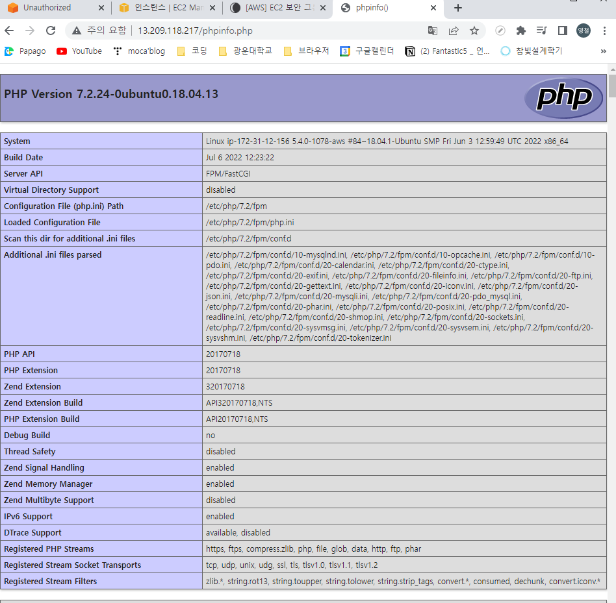Click the IPv6 Support label

tap(28, 517)
